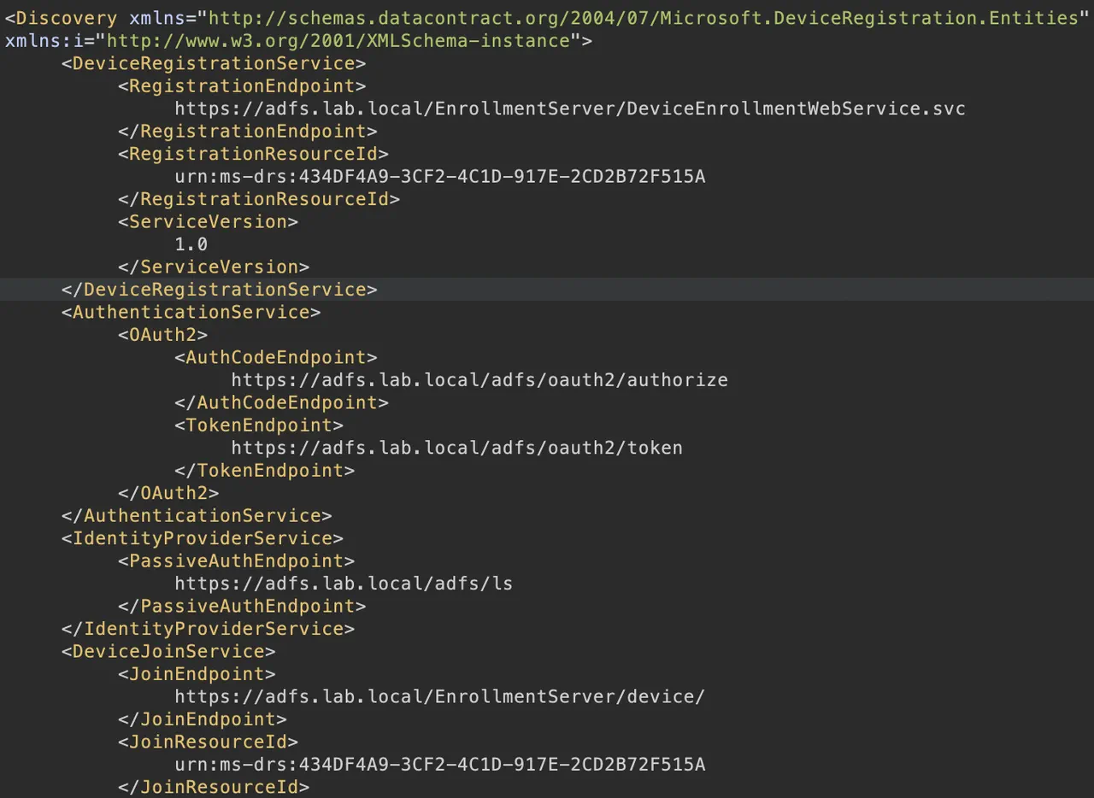The width and height of the screenshot is (1094, 798).
Task: Click the first urn:ms-drs registration resource ID
Action: tap(440, 176)
